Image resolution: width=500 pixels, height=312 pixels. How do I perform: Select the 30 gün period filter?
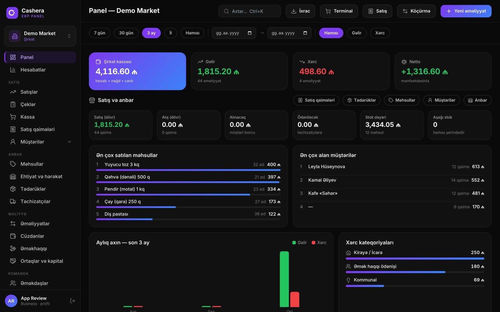pyautogui.click(x=126, y=33)
